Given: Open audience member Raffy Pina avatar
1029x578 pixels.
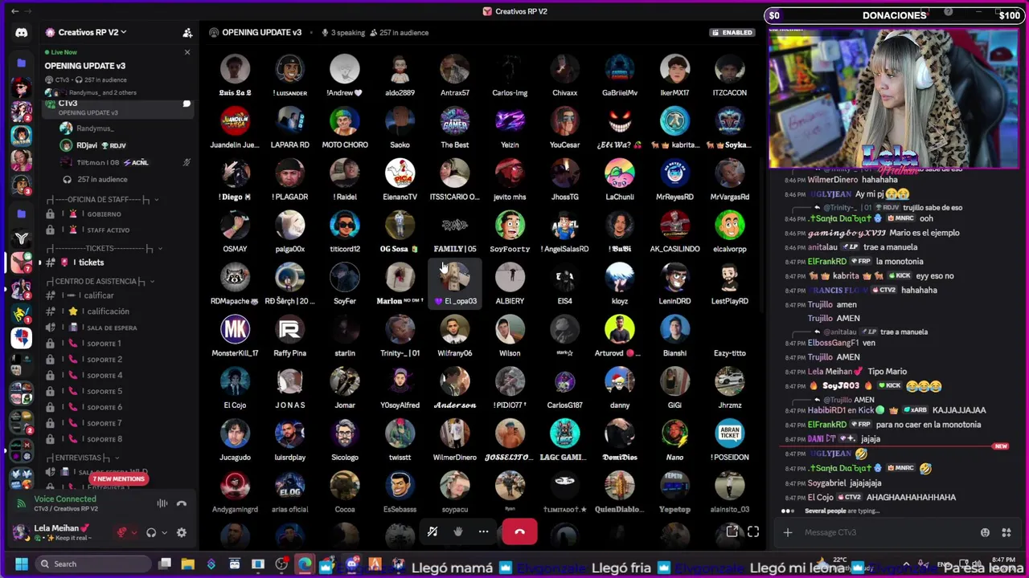Looking at the screenshot, I should coord(289,329).
